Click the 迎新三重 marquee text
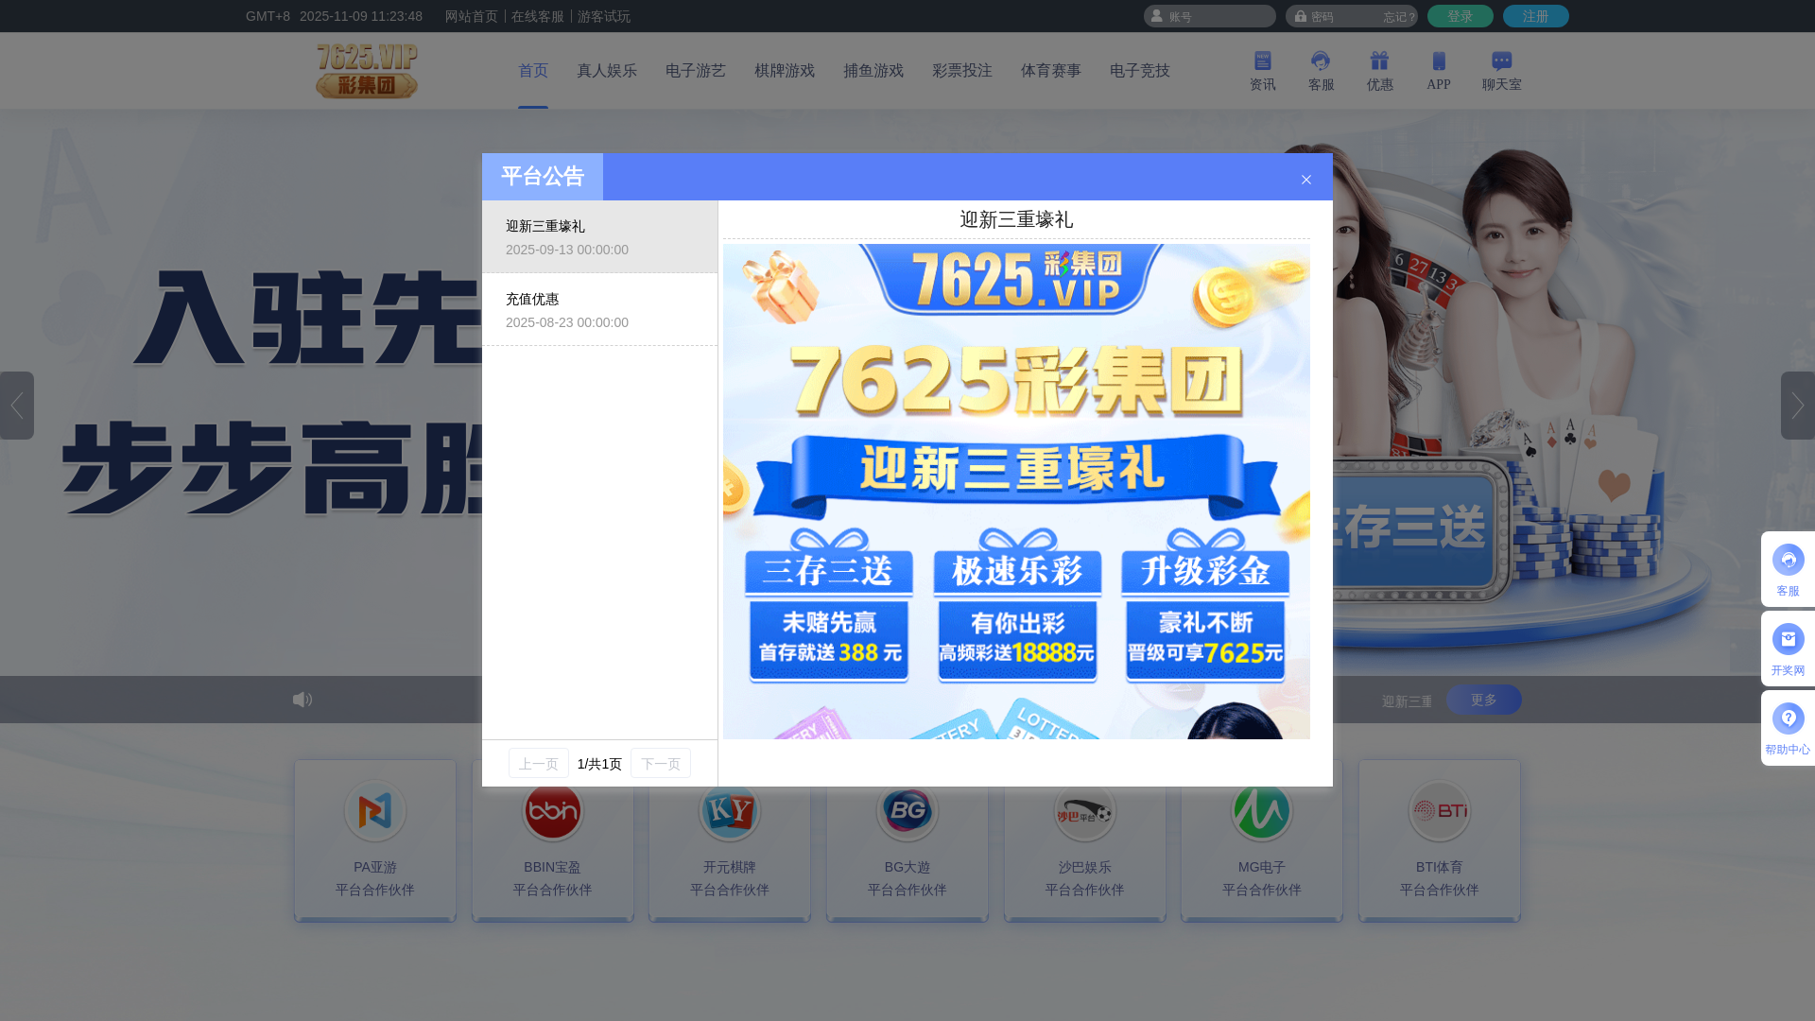1815x1021 pixels. pos(1408,701)
